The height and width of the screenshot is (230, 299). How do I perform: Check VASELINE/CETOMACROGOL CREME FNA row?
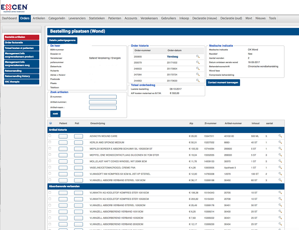click(50, 167)
